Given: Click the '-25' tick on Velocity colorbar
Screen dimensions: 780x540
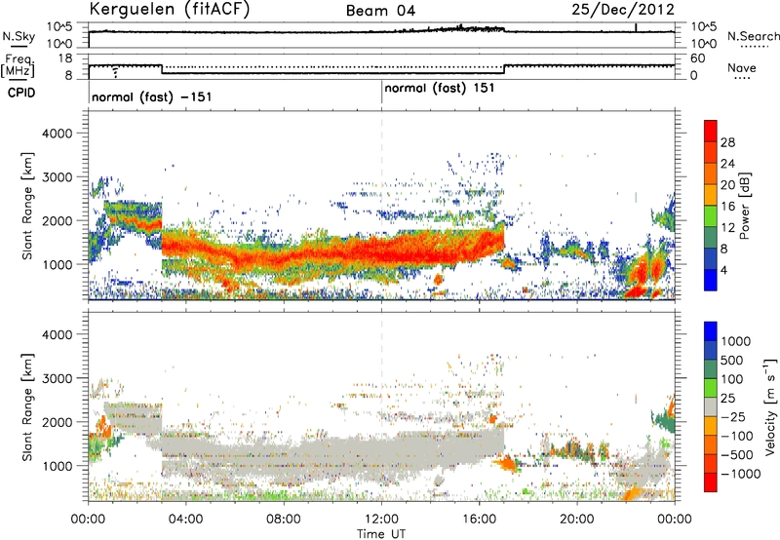Looking at the screenshot, I should (733, 416).
